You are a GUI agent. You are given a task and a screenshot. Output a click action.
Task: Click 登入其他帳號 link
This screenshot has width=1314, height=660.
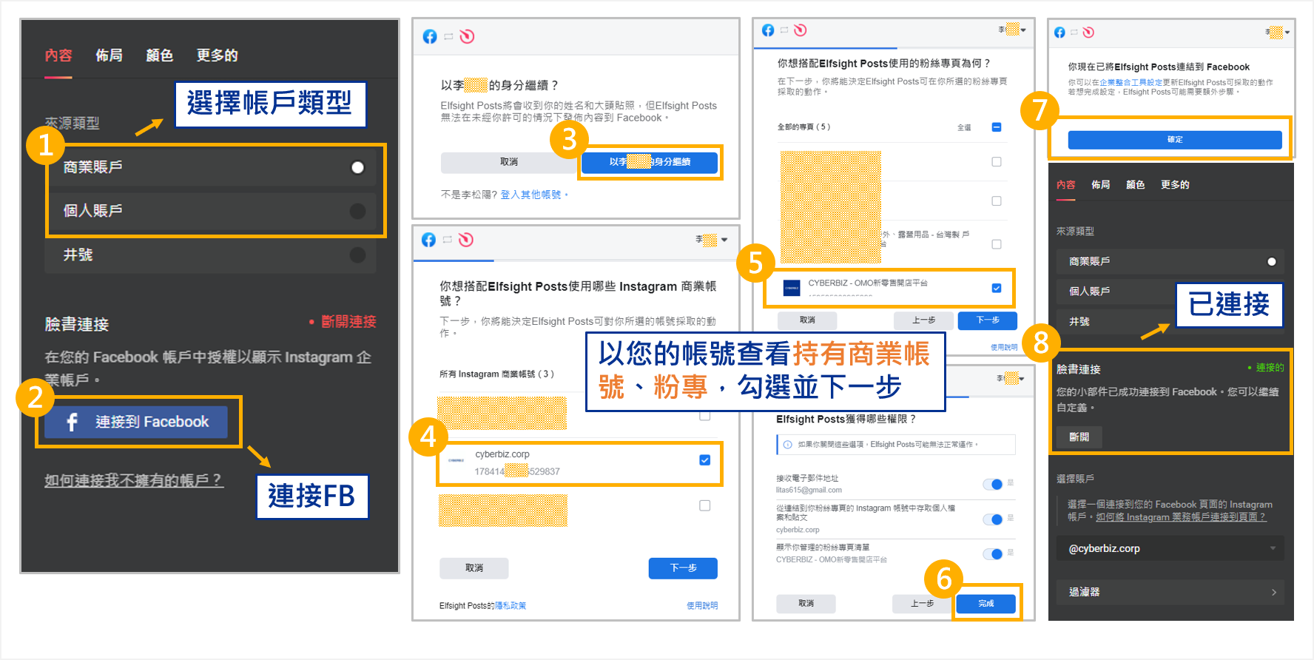[x=530, y=195]
